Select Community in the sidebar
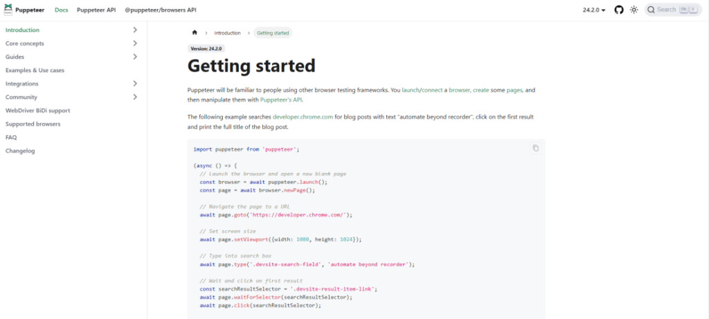 point(21,97)
